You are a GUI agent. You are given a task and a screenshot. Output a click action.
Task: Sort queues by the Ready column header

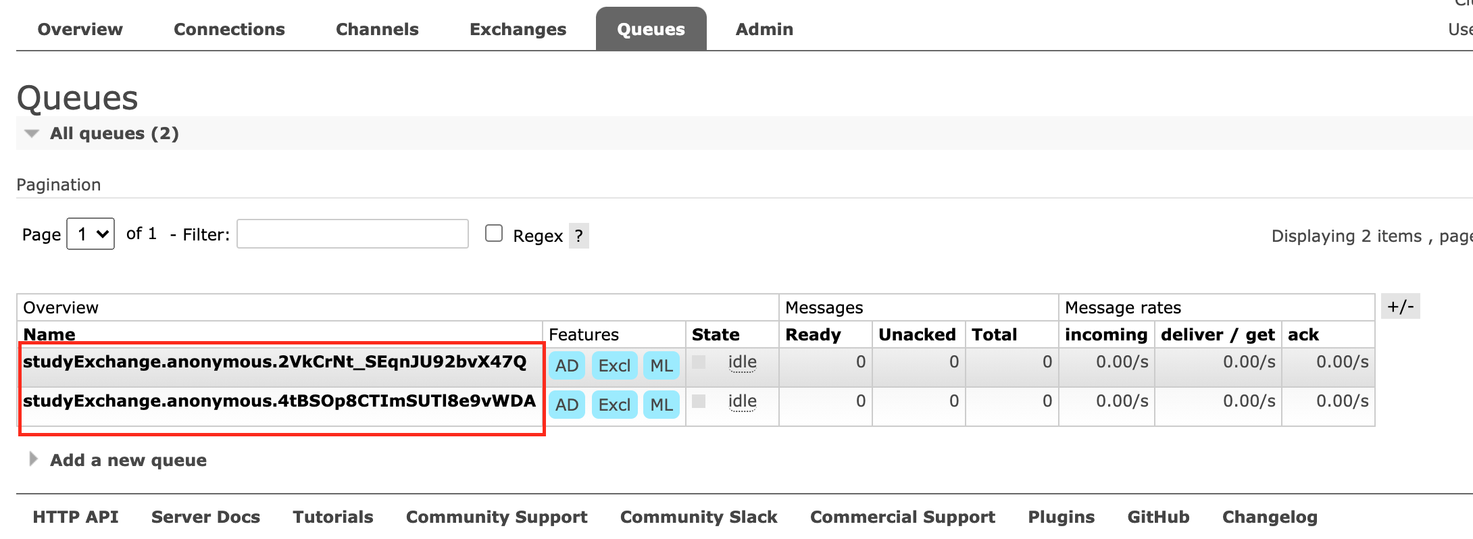(813, 334)
